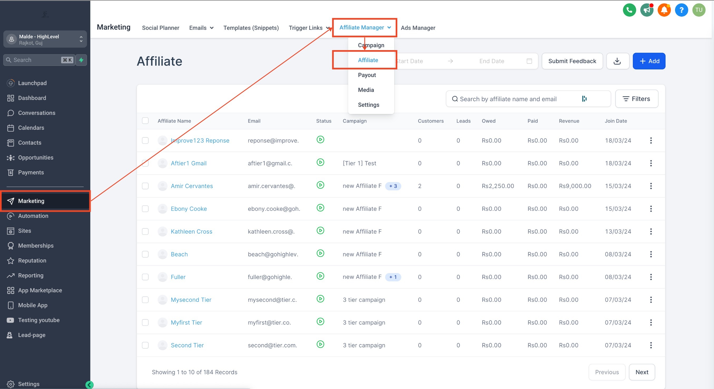714x389 pixels.
Task: Expand the Emails dropdown in the top navigation
Action: point(201,28)
